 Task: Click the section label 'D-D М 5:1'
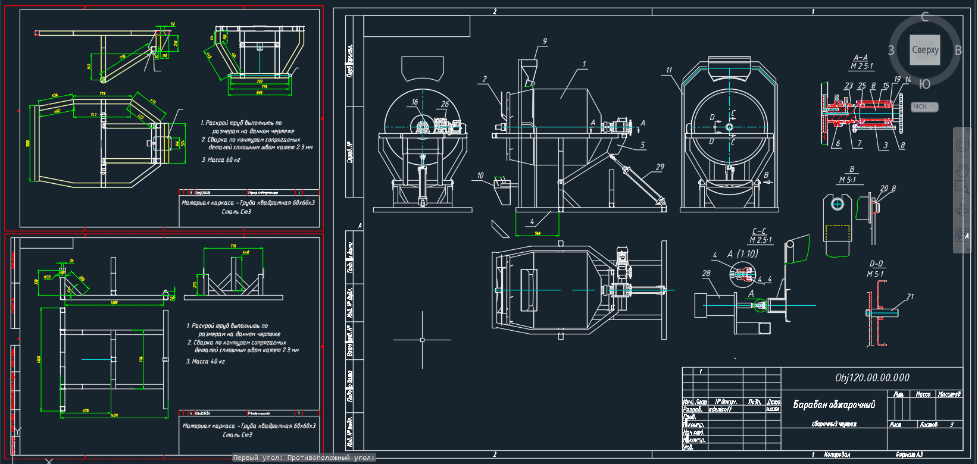tap(876, 269)
